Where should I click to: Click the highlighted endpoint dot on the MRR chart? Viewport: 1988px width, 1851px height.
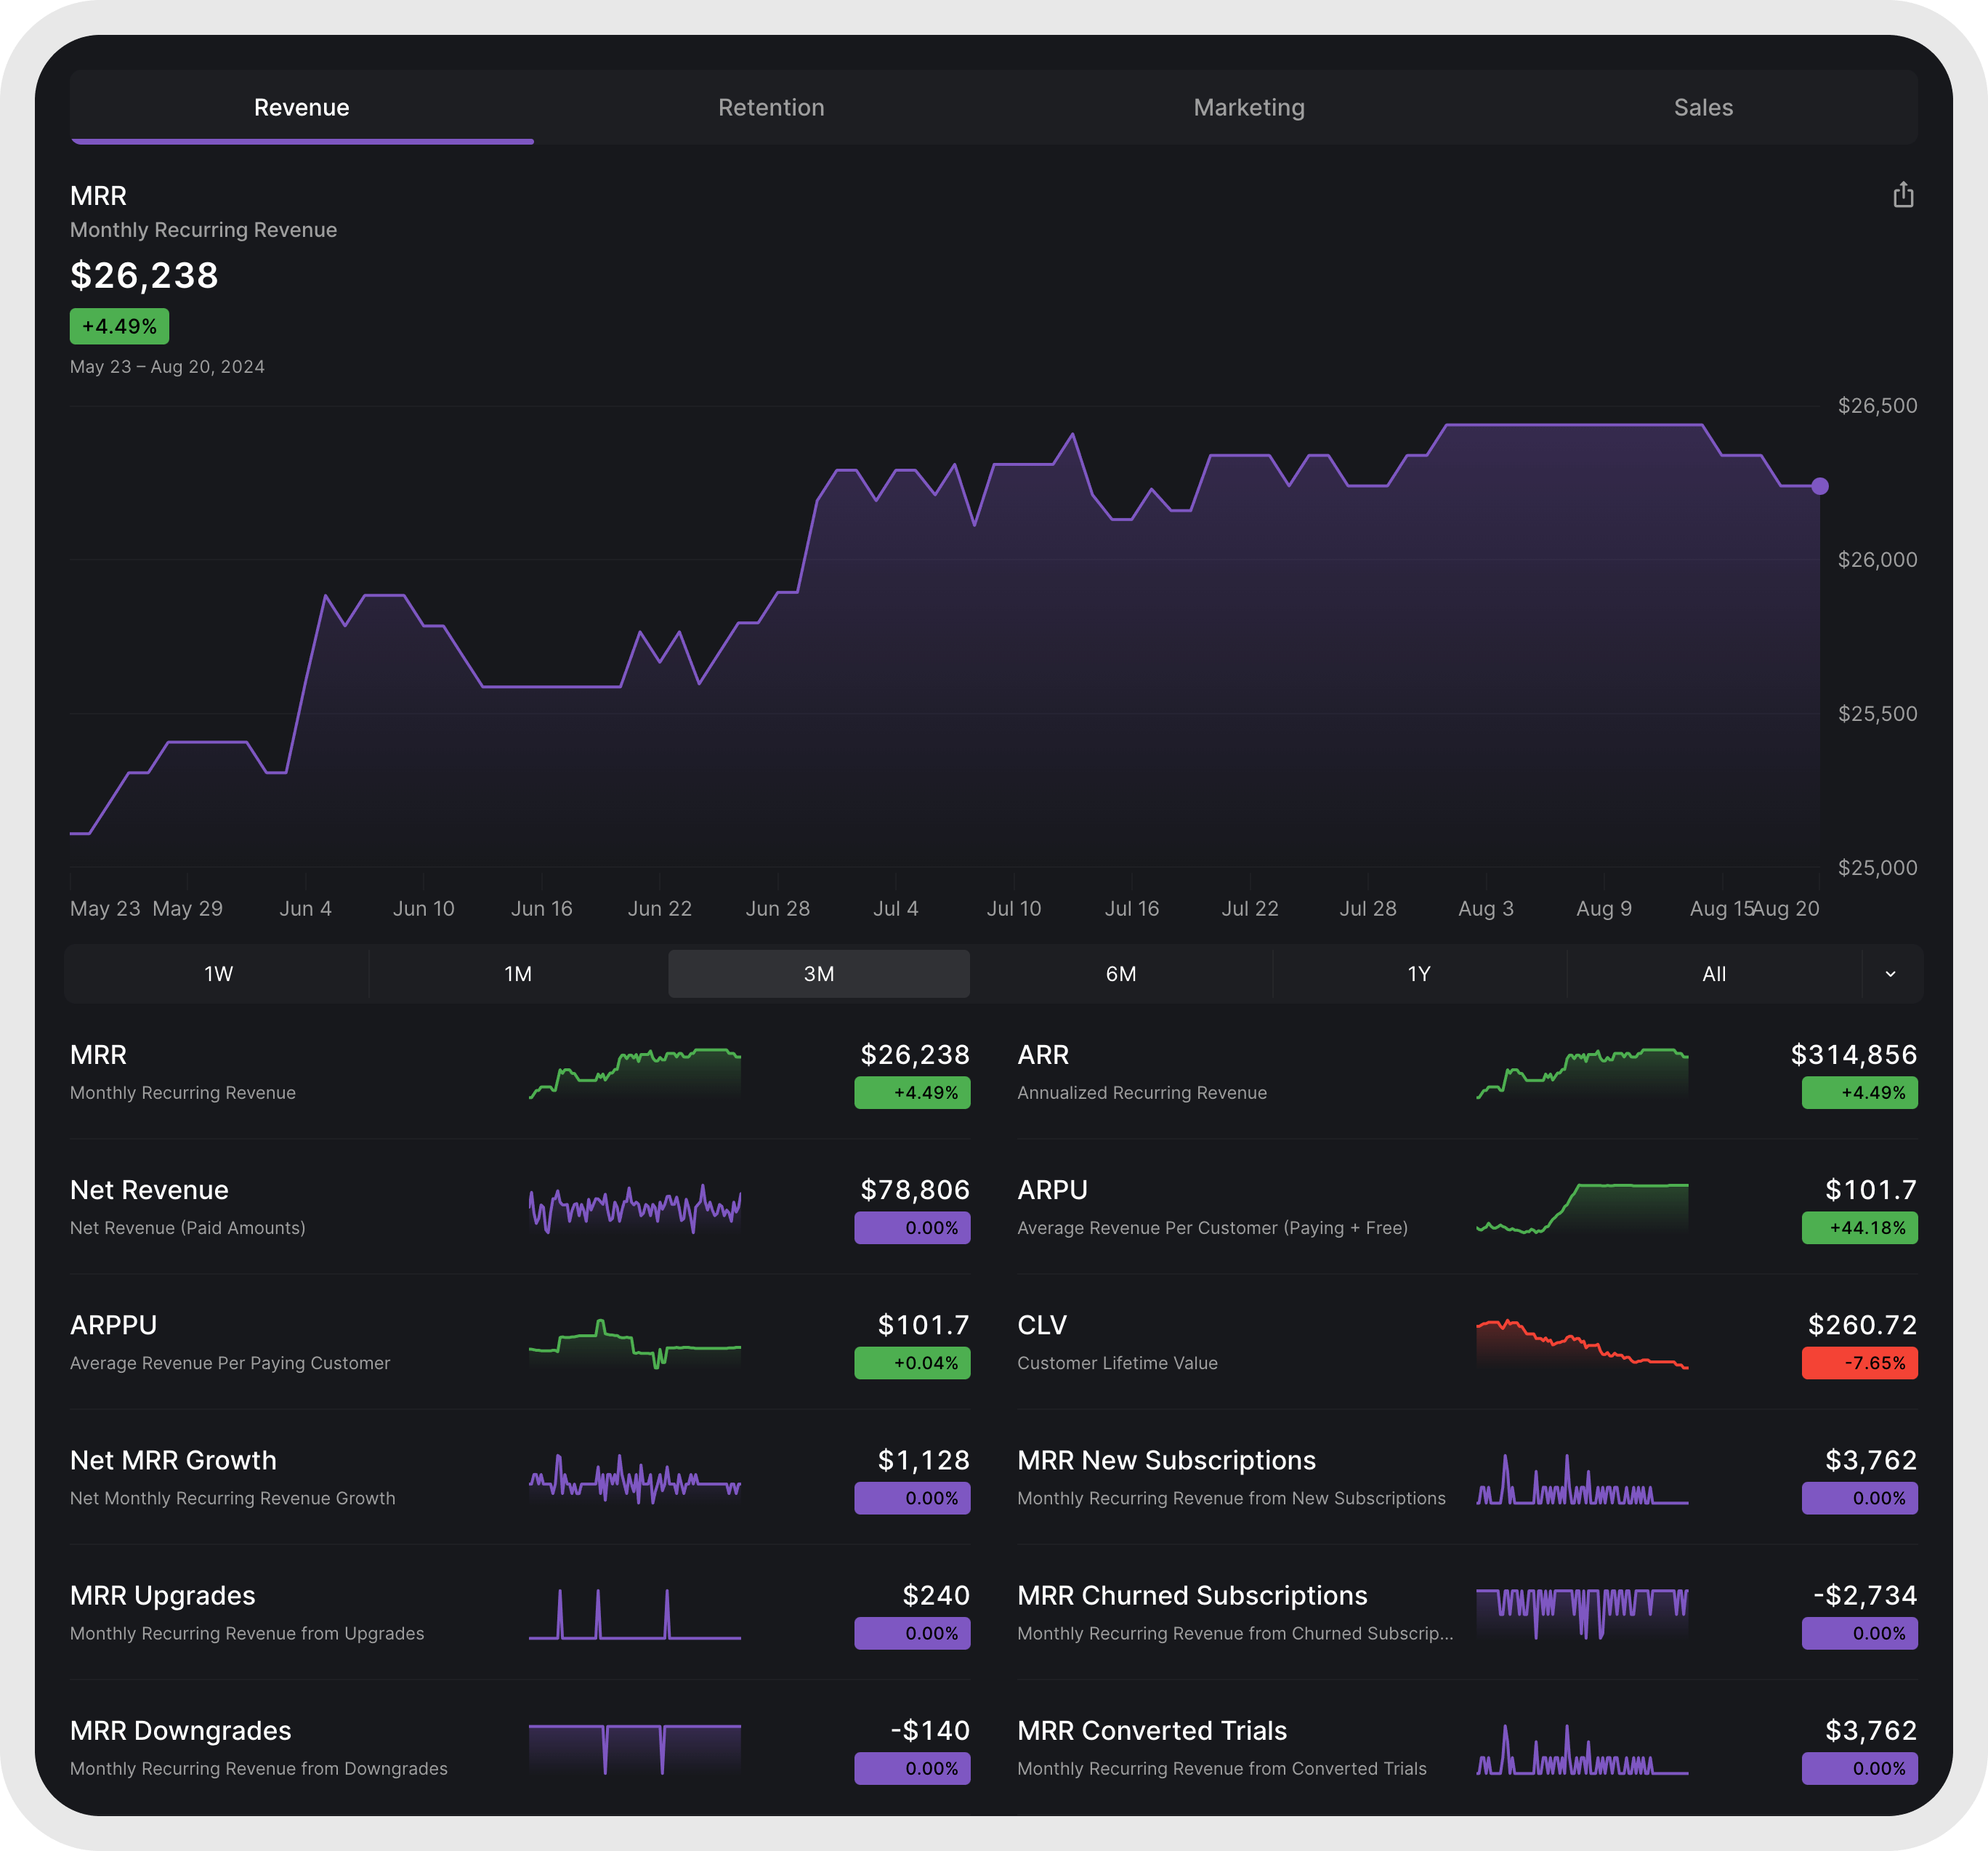(1819, 487)
